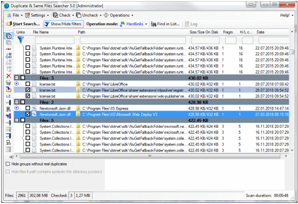The image size is (298, 204).
Task: Collapse the Files: 2 group
Action: 17,103
